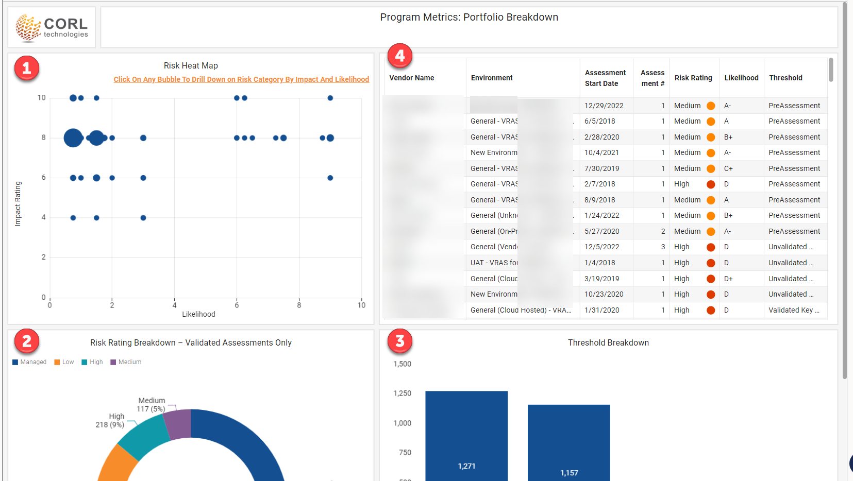Screen dimensions: 853x481
Task: Click the bubble at likelihood 1.5, impact 4
Action: point(96,218)
